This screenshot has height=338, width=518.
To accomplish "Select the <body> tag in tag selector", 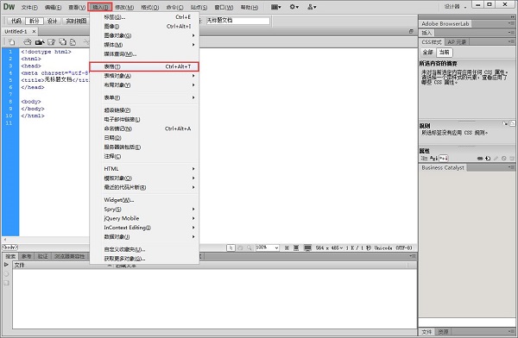I will click(9, 247).
